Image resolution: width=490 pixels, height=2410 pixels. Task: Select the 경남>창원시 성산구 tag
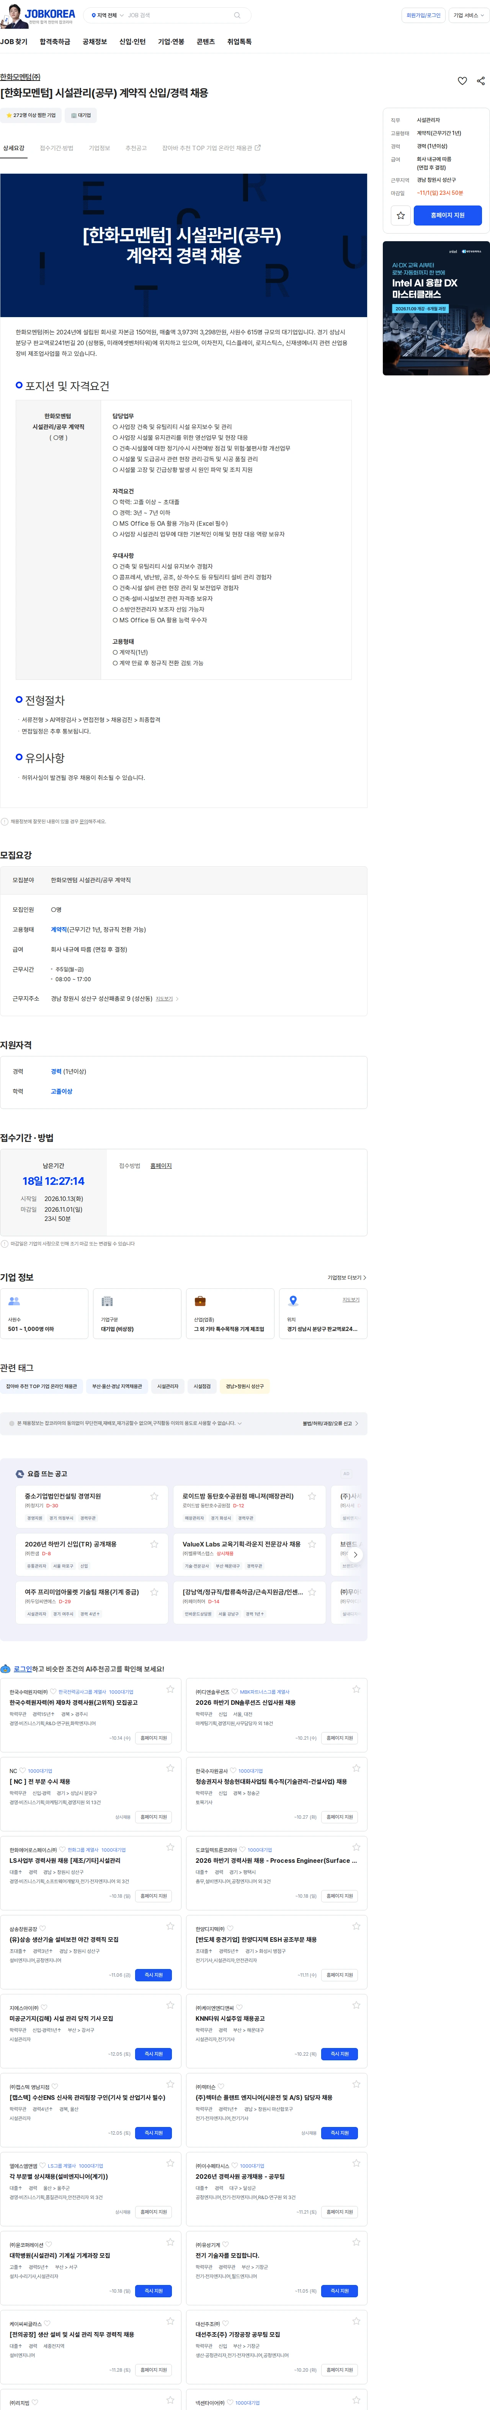coord(245,1387)
